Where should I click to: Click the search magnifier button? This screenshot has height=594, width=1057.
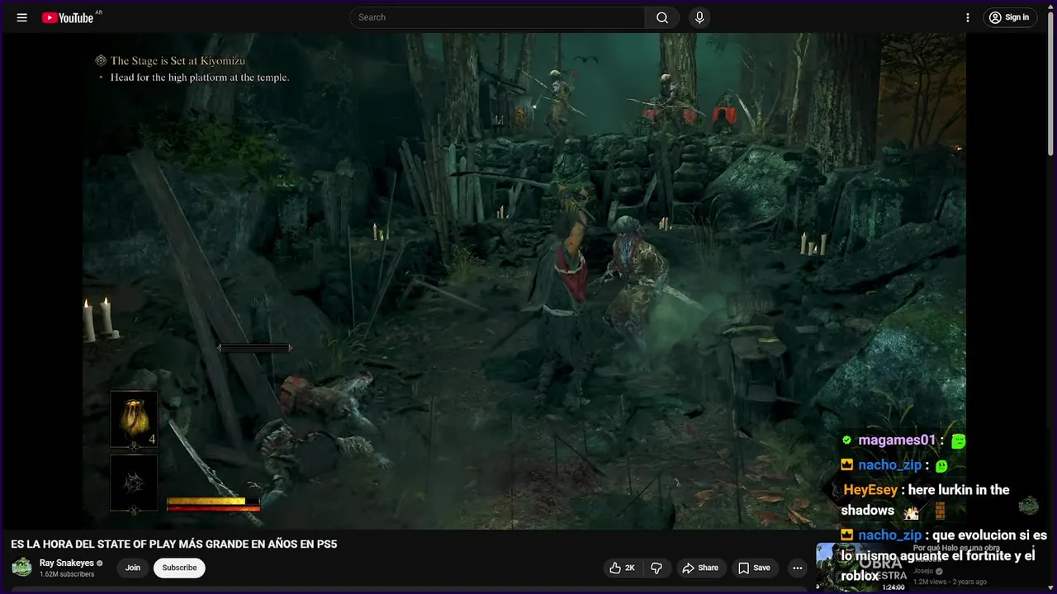coord(662,17)
